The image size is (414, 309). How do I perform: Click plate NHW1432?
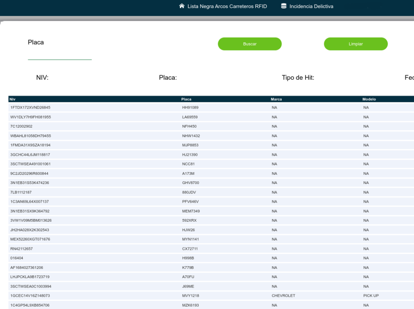tap(191, 136)
